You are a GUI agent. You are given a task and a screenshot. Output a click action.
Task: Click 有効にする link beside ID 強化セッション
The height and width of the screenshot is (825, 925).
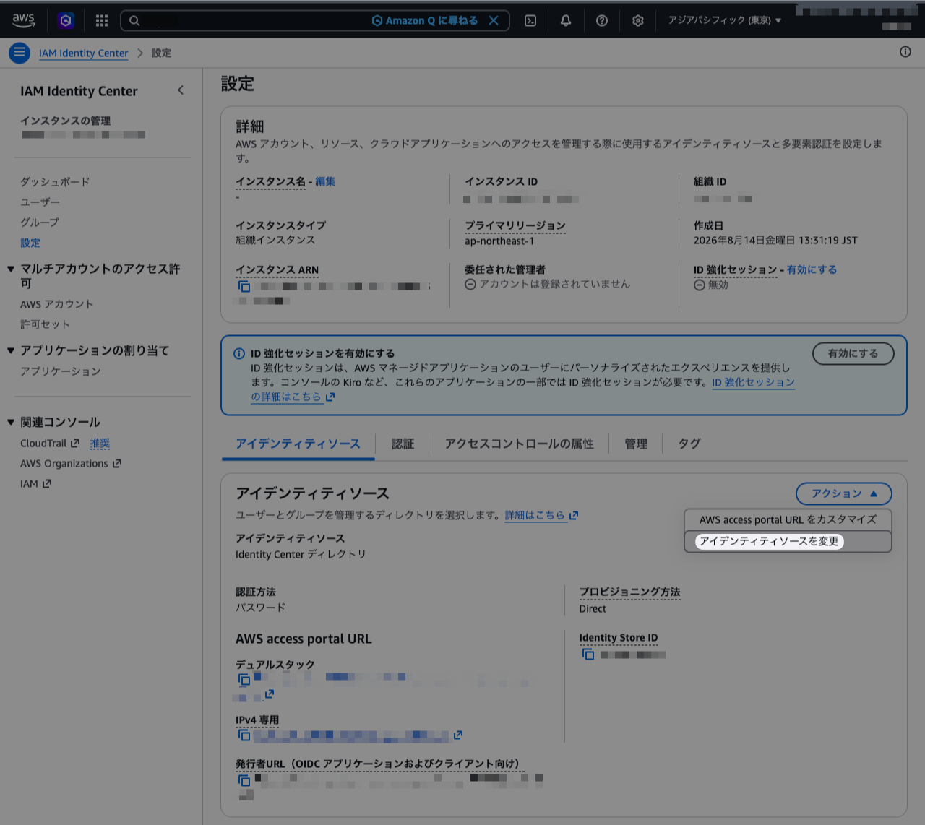click(812, 269)
